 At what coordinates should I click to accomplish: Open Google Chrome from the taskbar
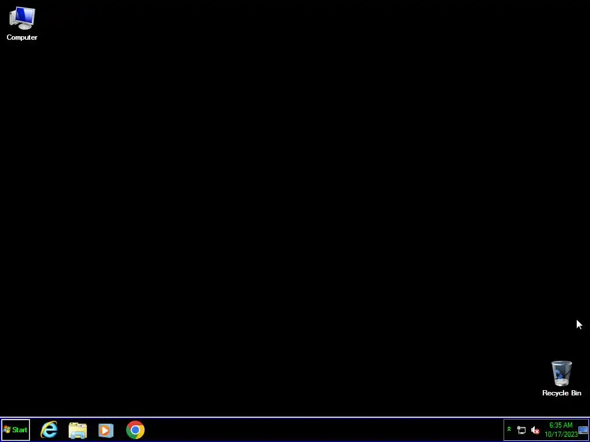tap(135, 430)
